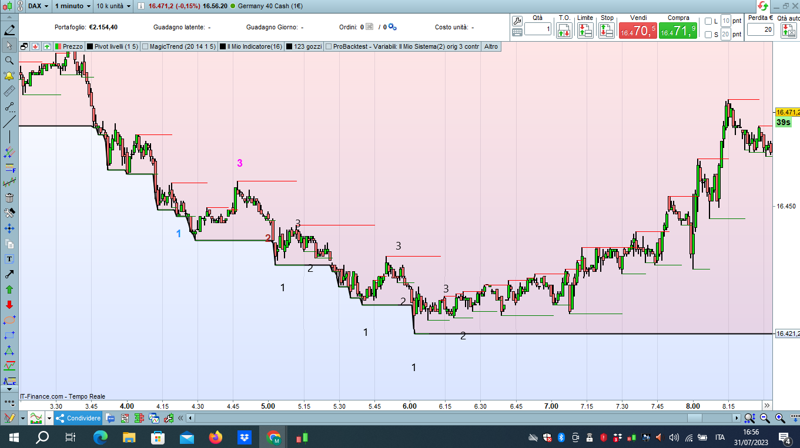Viewport: 800px width, 448px height.
Task: Click the green-red bars icon in bottom bar
Action: [140, 419]
